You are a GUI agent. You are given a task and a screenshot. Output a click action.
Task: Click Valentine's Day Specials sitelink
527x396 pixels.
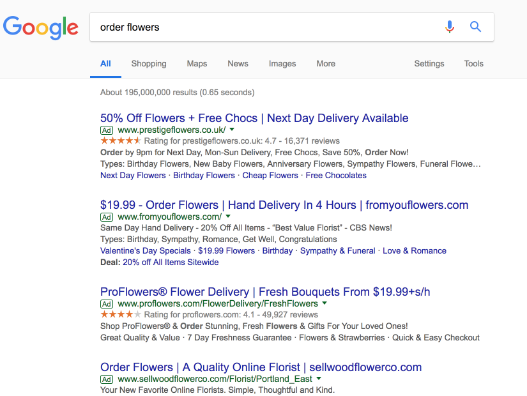pos(146,251)
